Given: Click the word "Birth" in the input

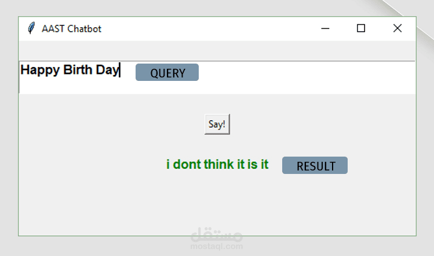Looking at the screenshot, I should 77,71.
